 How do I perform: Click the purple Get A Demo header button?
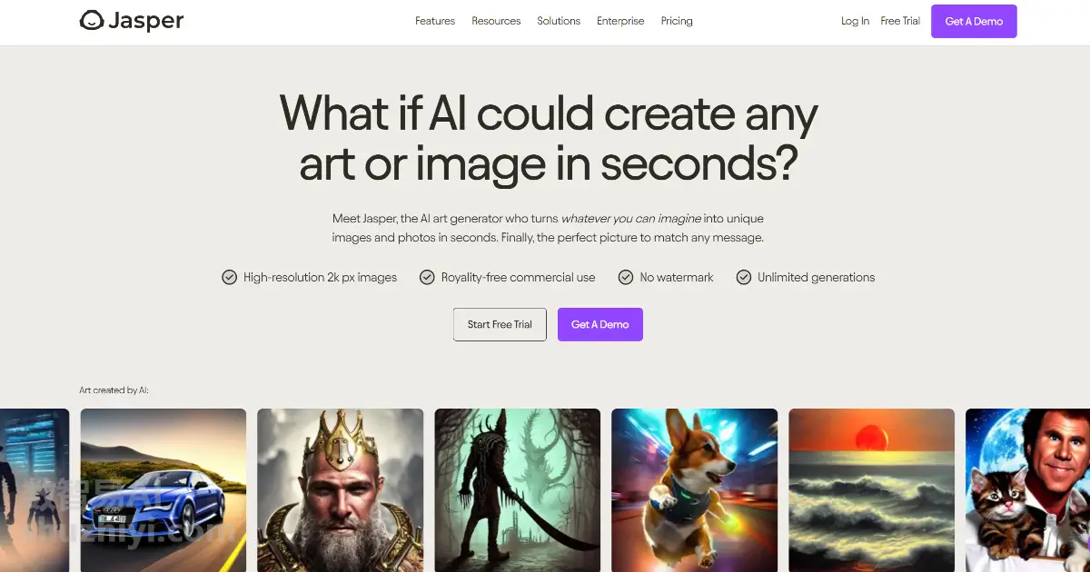(974, 21)
